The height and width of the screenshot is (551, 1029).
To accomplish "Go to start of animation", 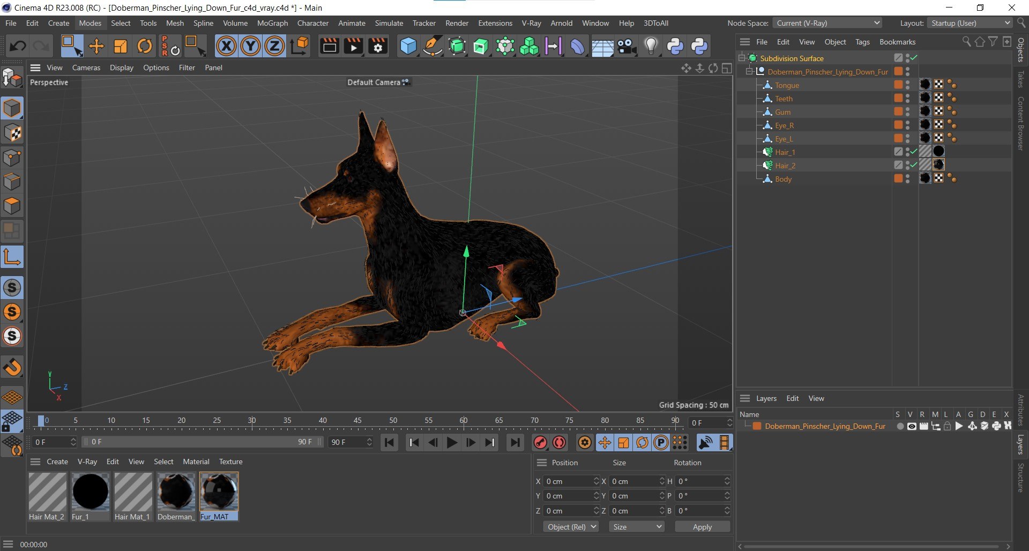I will point(390,442).
